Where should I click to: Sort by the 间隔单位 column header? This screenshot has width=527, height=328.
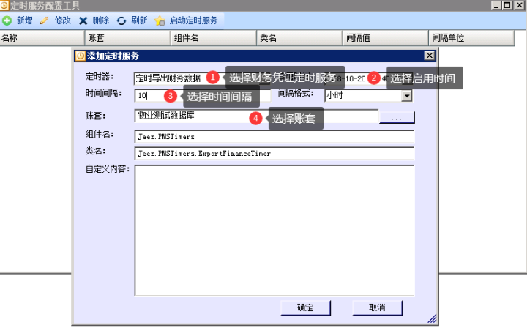pyautogui.click(x=472, y=37)
